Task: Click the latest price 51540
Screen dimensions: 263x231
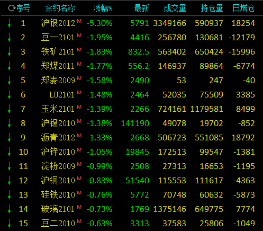Action: pyautogui.click(x=138, y=181)
